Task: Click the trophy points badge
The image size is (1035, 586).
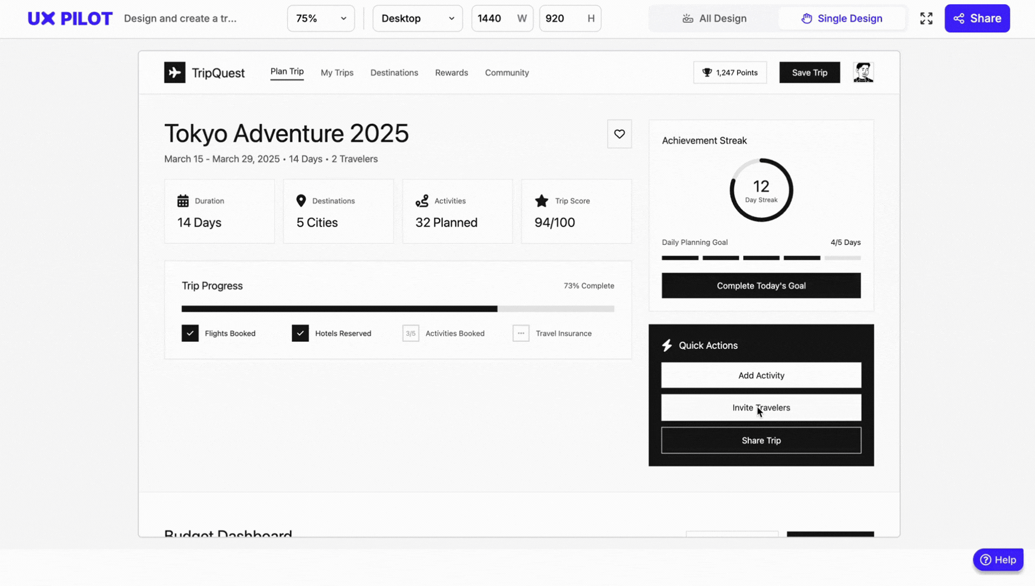Action: click(730, 72)
